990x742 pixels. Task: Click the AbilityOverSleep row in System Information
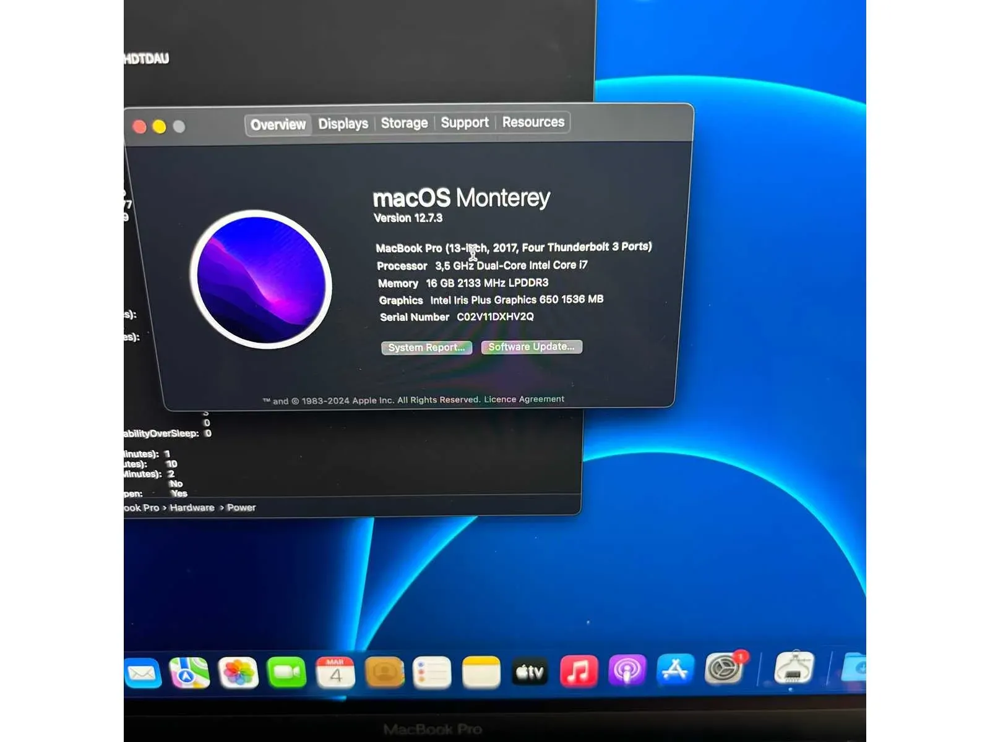(168, 433)
